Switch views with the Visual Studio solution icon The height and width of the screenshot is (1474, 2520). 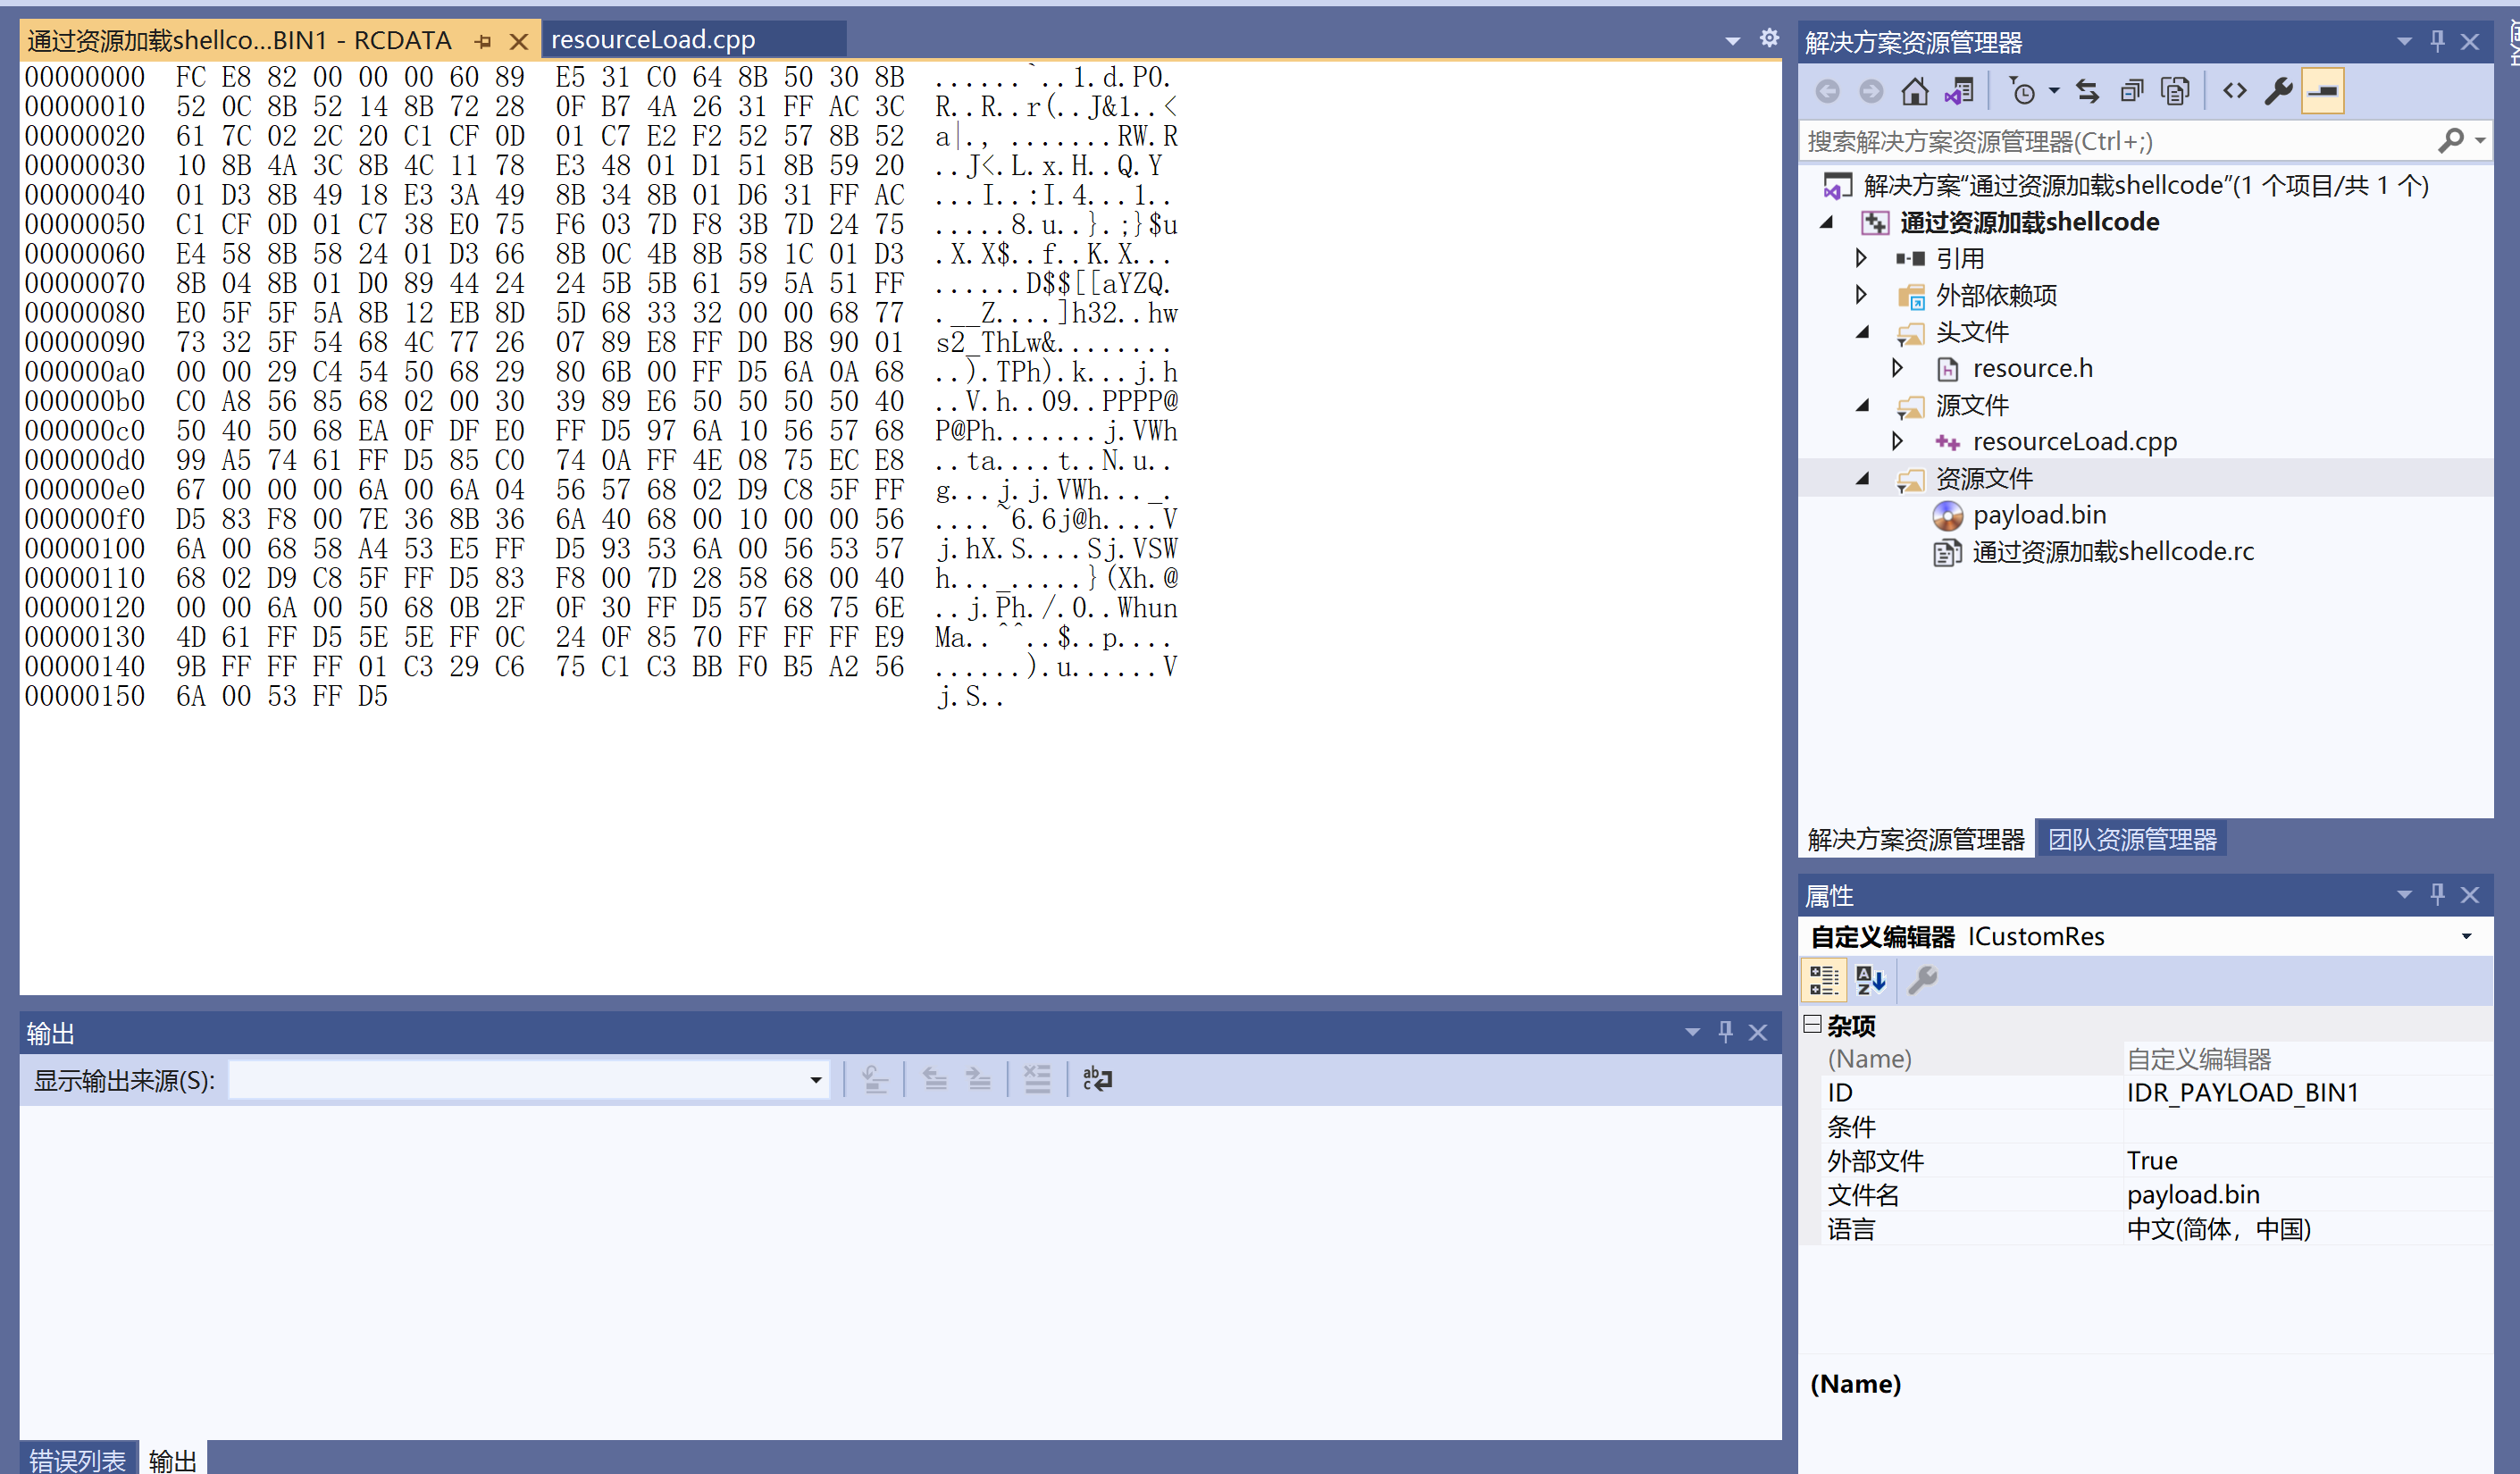click(x=1958, y=92)
